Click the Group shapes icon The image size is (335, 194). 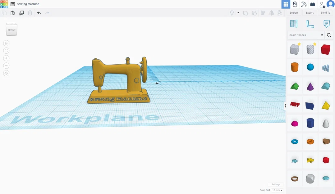click(246, 13)
